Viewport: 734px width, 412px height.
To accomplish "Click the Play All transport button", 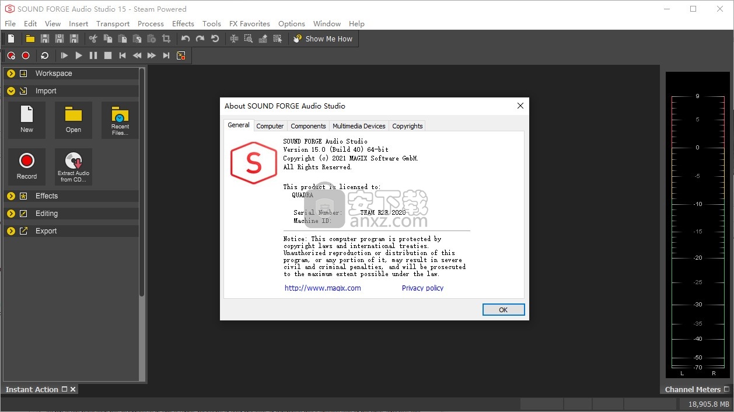I will coord(64,55).
